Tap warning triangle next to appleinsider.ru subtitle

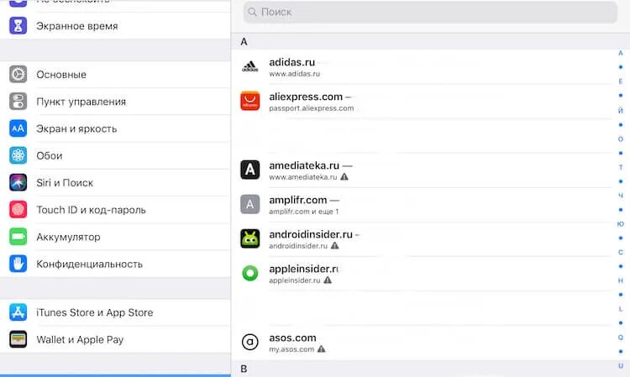(328, 280)
